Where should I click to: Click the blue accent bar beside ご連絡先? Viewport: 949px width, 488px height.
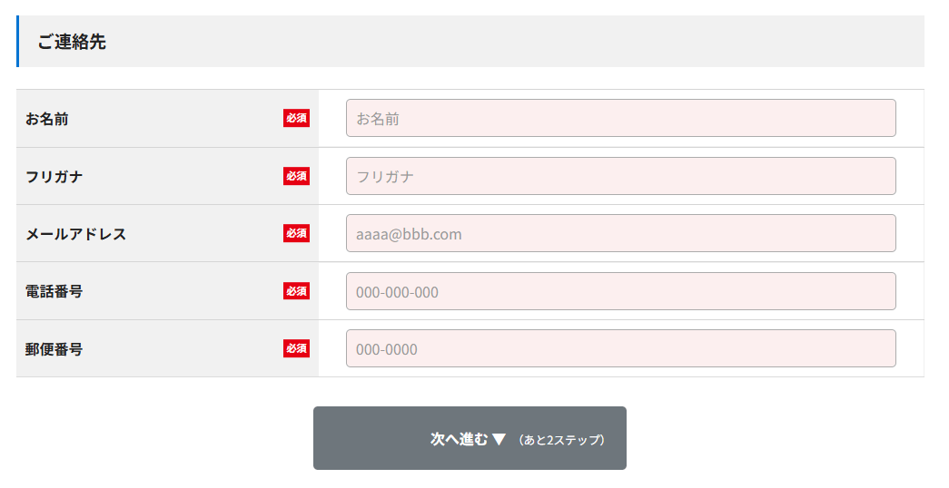[17, 42]
